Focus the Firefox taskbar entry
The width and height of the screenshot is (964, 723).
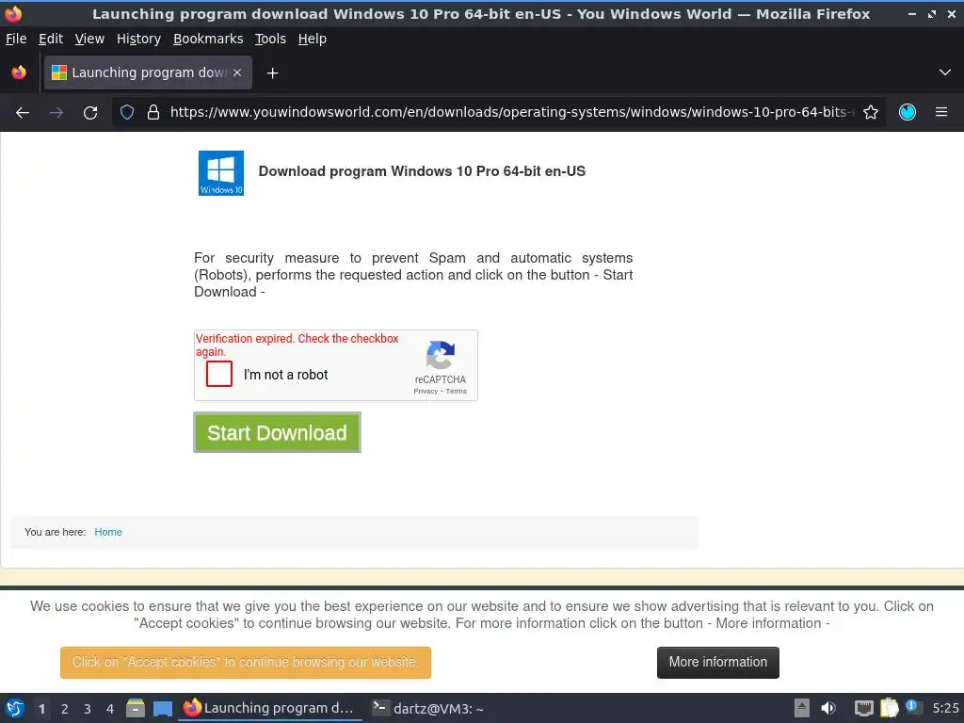270,708
